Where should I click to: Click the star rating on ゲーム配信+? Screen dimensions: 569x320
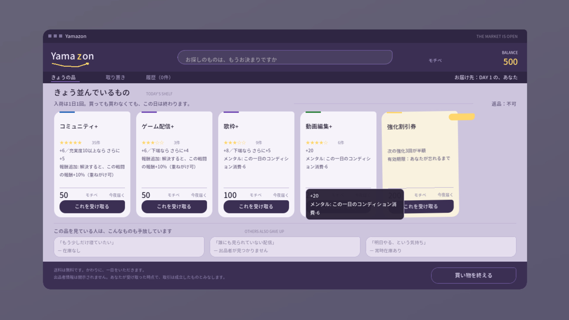[153, 143]
